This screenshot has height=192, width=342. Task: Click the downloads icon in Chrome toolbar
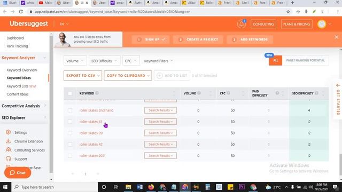306,12
